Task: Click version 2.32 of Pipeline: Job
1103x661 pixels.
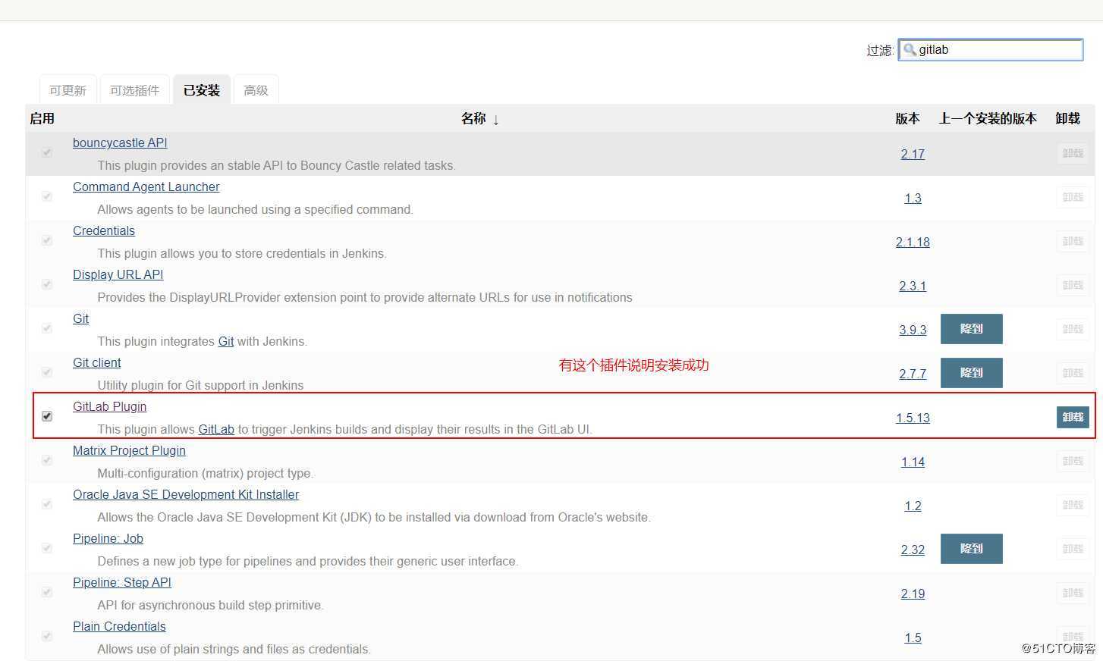Action: 913,550
